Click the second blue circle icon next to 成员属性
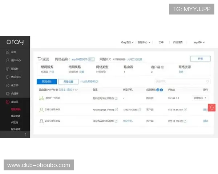Image resolution: width=218 pixels, height=174 pixels. (161, 90)
